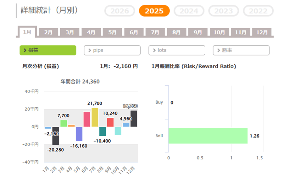Expand the lots metric selector
Viewport: 283px width, 182px height.
pyautogui.click(x=177, y=50)
